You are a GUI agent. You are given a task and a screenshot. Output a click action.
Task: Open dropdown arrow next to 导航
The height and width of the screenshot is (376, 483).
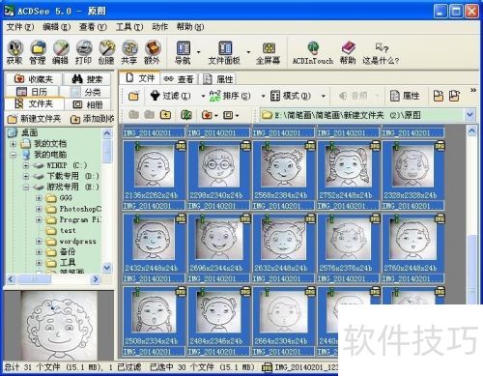(199, 51)
